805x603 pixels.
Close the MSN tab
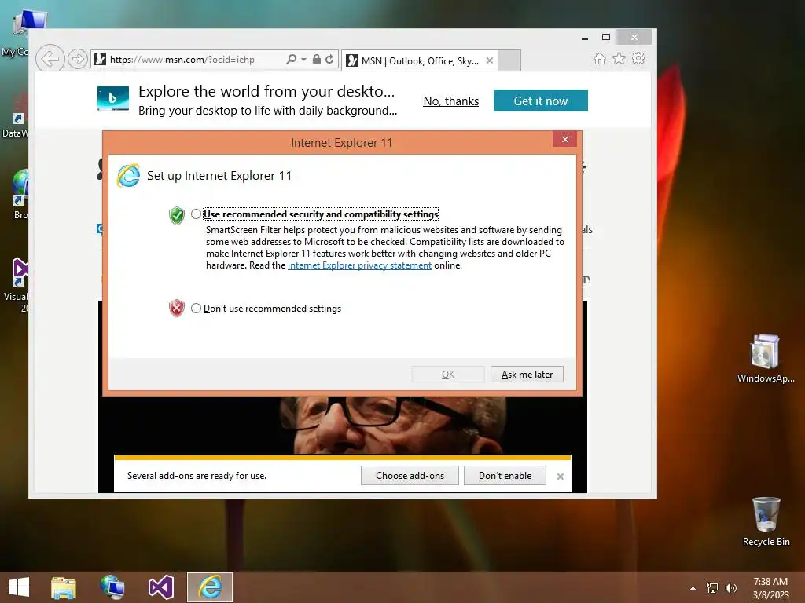489,60
